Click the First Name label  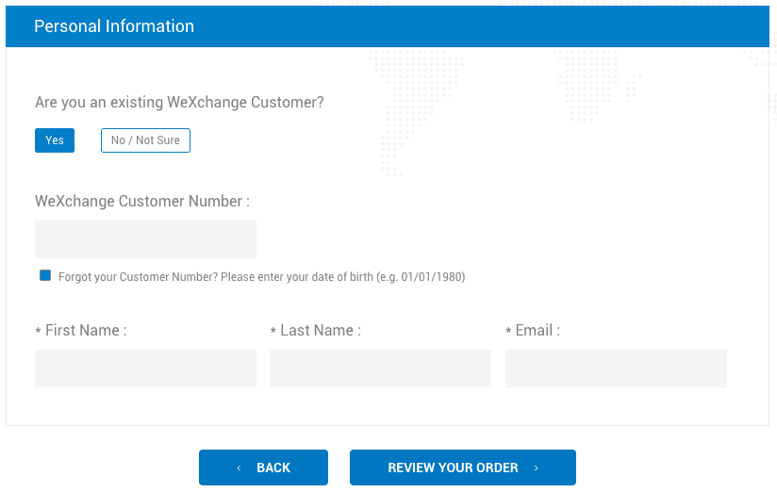click(x=85, y=331)
